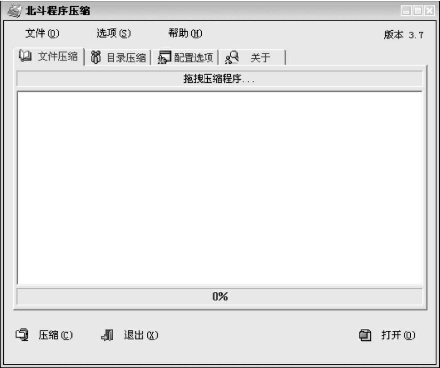Switch to the 关于 tab

tap(252, 58)
